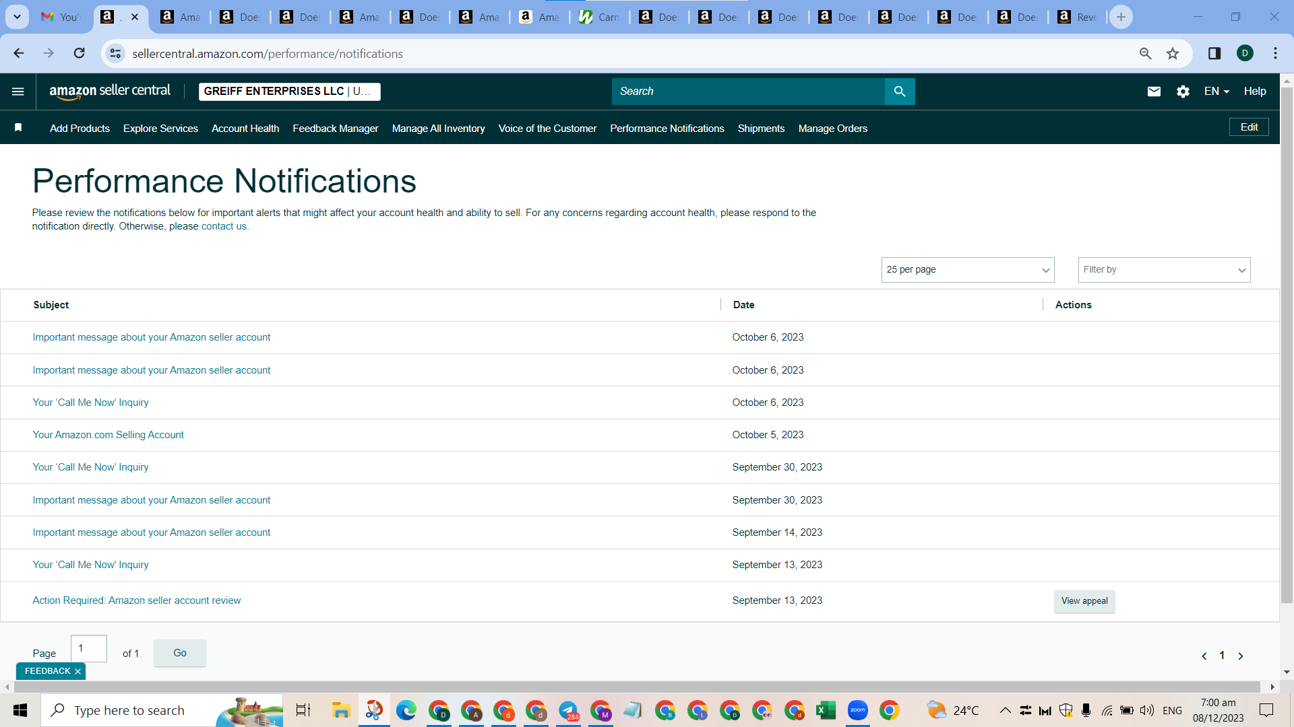Open a new browser tab
1294x727 pixels.
pos(1121,17)
